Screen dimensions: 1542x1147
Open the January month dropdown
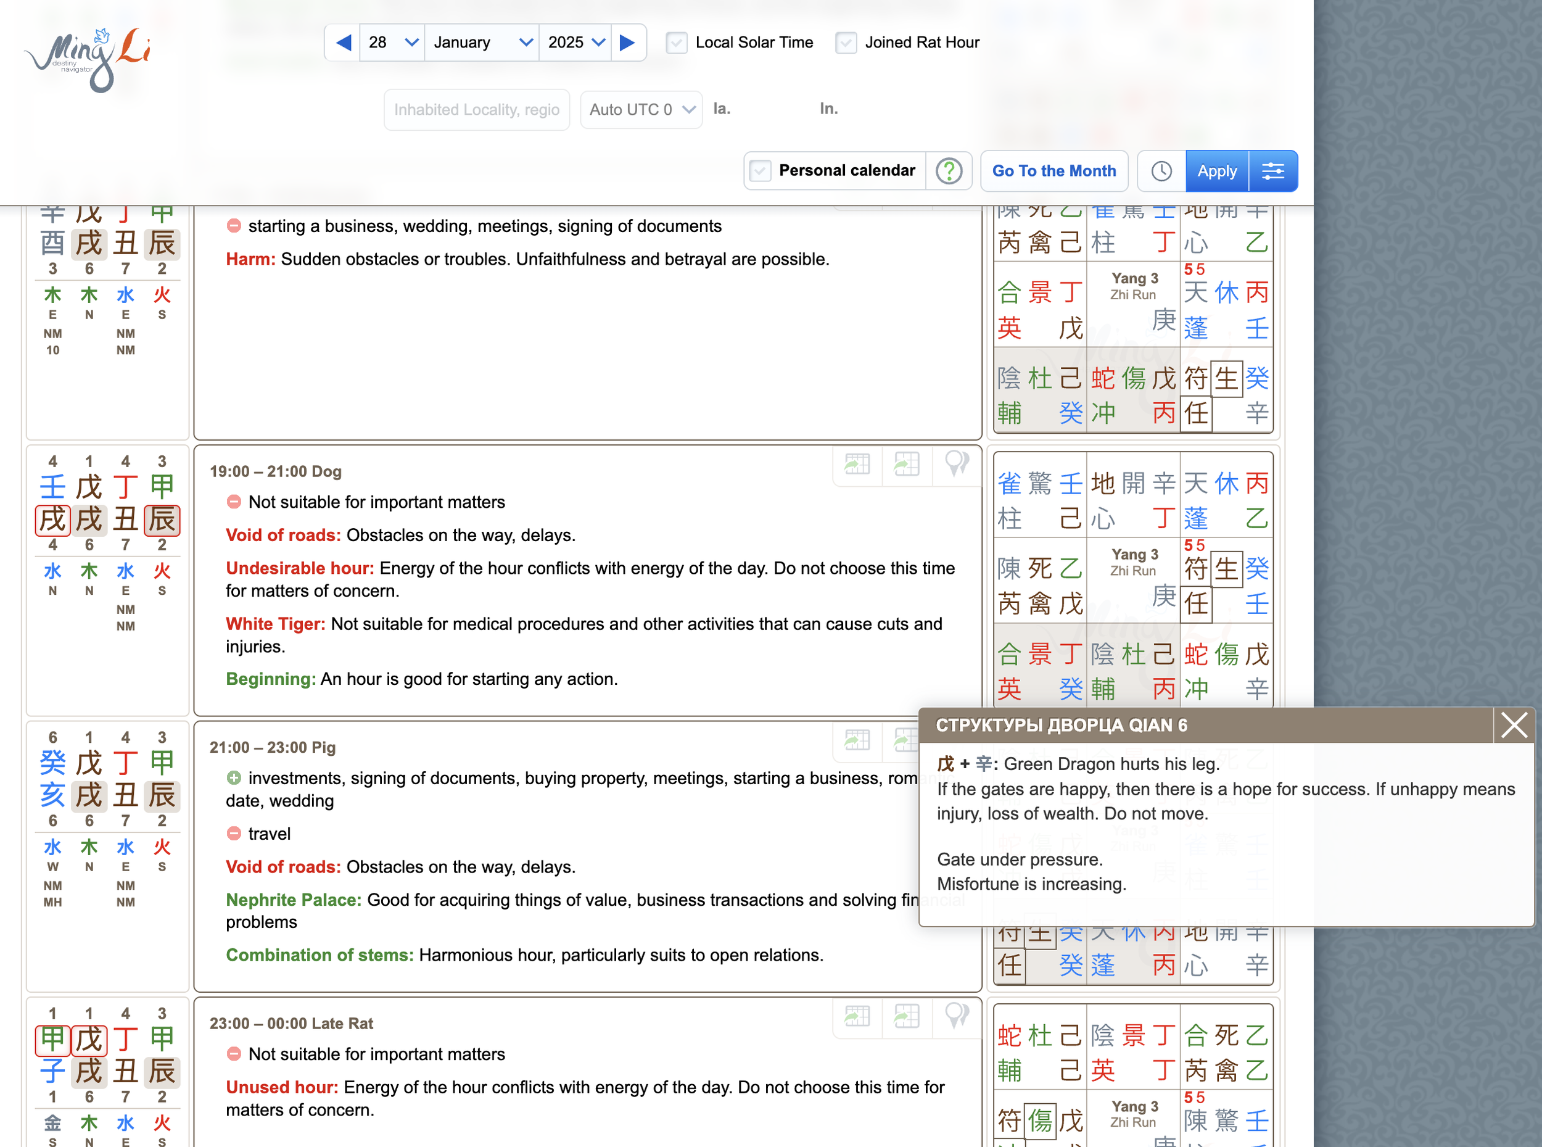tap(482, 43)
